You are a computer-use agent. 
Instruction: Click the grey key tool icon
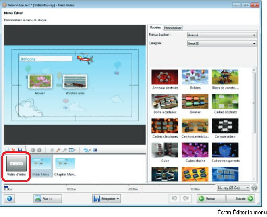pyautogui.click(x=65, y=150)
